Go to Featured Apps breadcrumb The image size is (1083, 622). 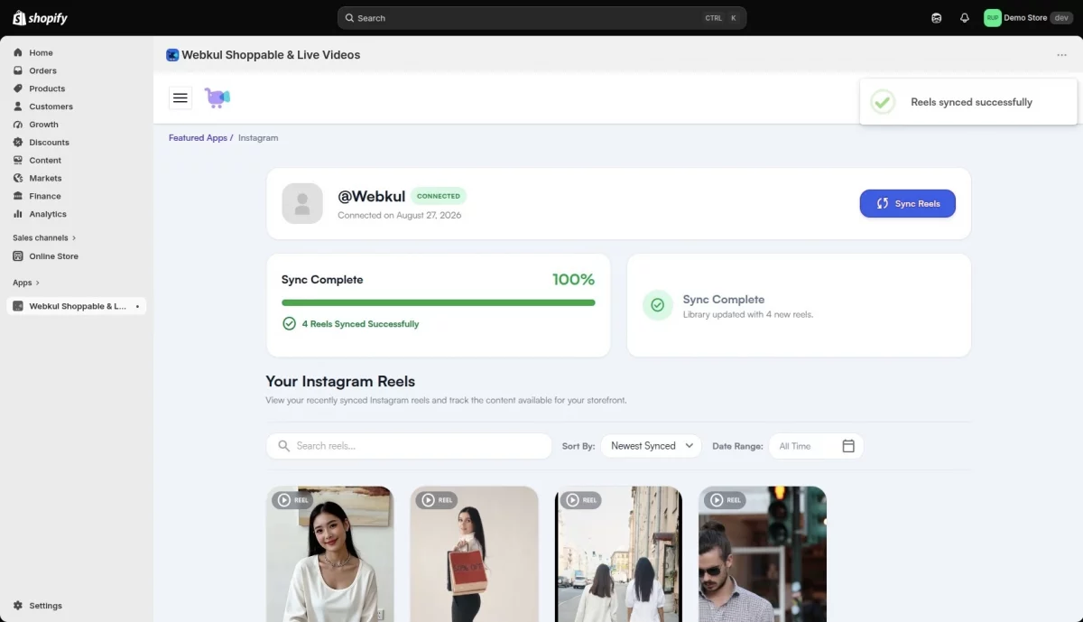[198, 138]
